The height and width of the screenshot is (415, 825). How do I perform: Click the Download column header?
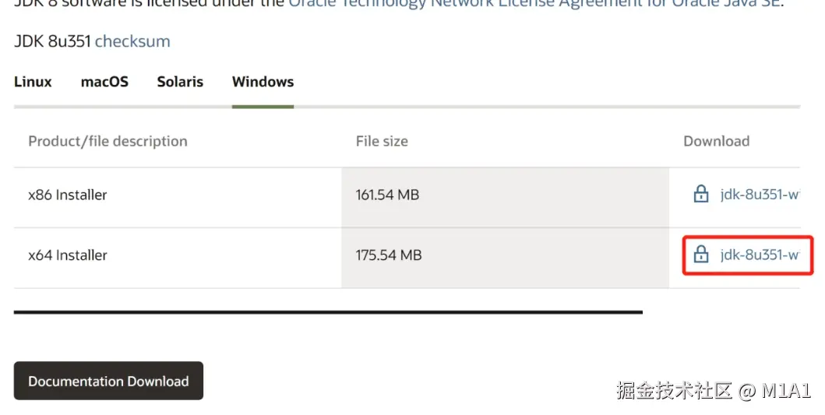click(716, 141)
